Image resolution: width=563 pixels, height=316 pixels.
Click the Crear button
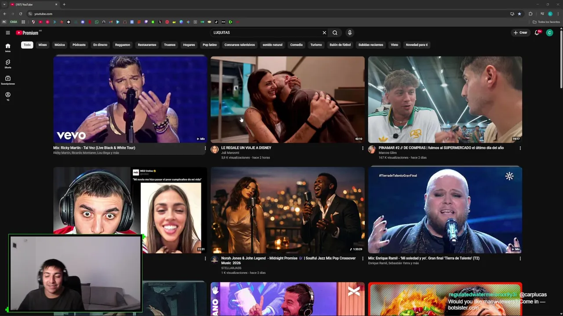[x=520, y=32]
